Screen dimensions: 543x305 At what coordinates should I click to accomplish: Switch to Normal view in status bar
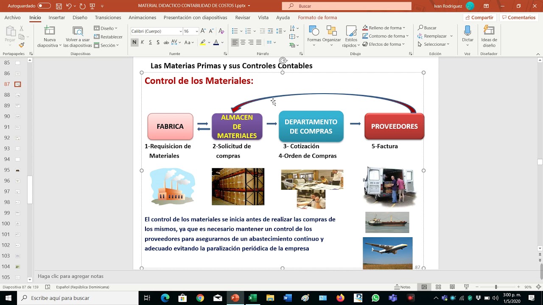point(424,287)
